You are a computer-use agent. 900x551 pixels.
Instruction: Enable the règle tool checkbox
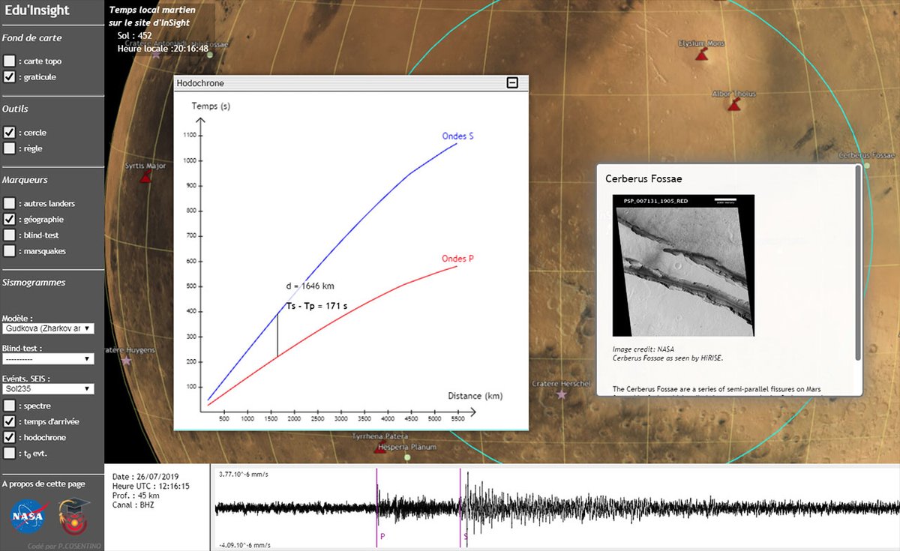click(9, 148)
